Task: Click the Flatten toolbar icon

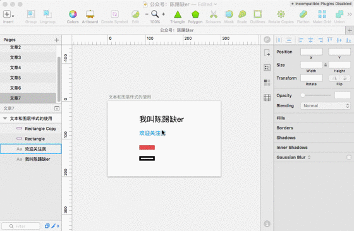Action: (303, 15)
